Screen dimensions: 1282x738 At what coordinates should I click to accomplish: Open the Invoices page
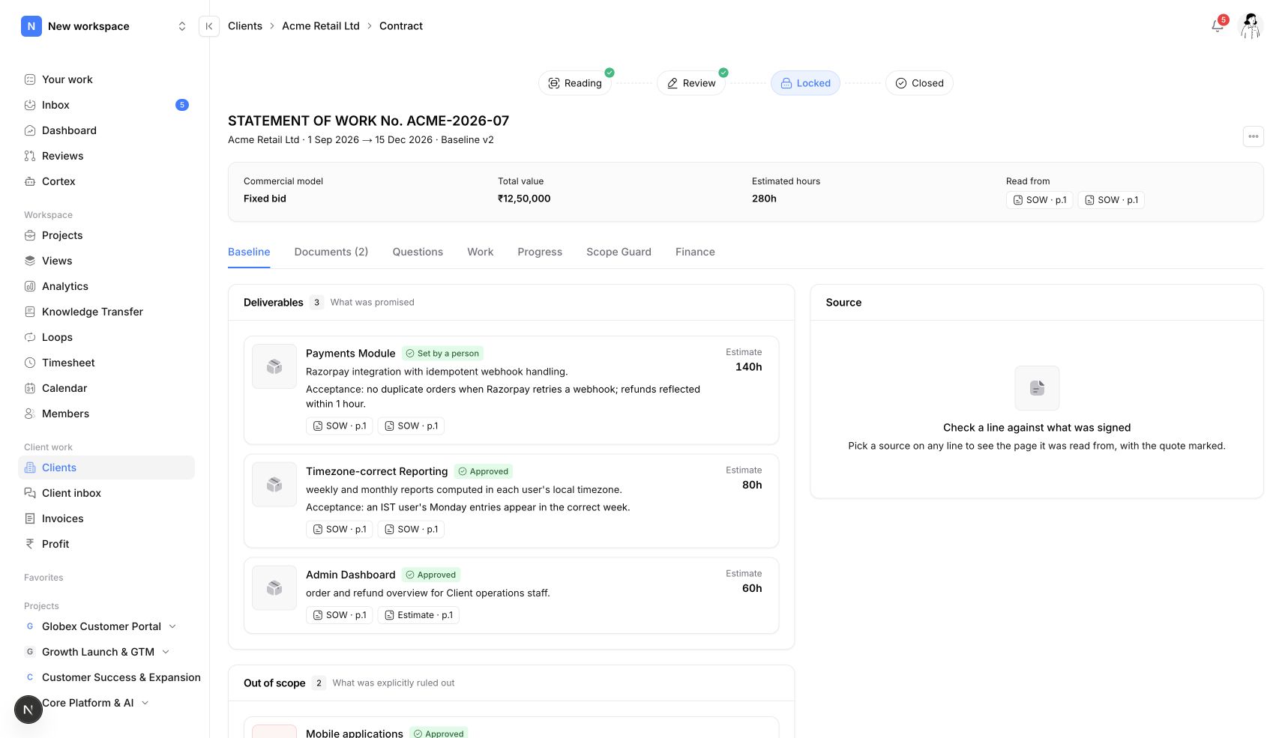pos(106,518)
